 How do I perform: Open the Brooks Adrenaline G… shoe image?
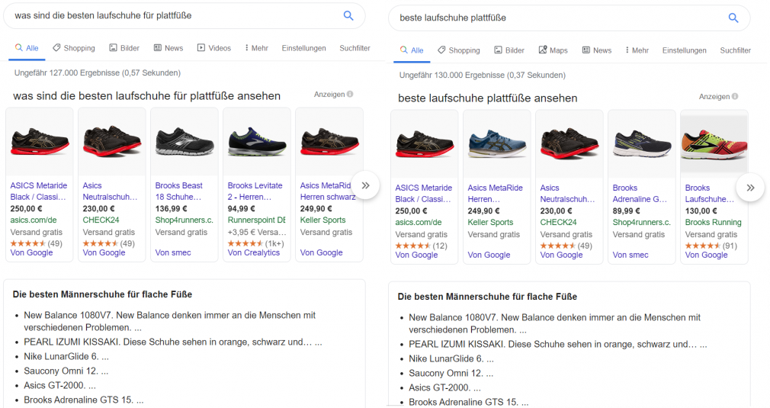[642, 145]
